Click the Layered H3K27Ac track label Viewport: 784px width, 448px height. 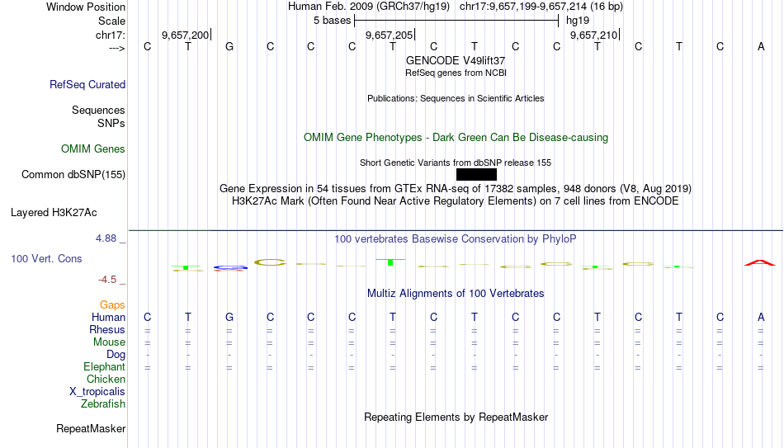pyautogui.click(x=54, y=213)
